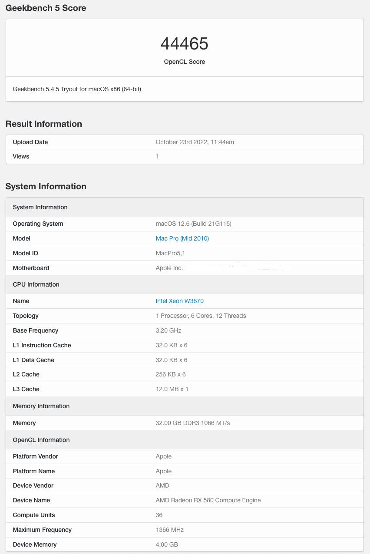Click the Motherboard Apple Inc. value

click(x=169, y=268)
